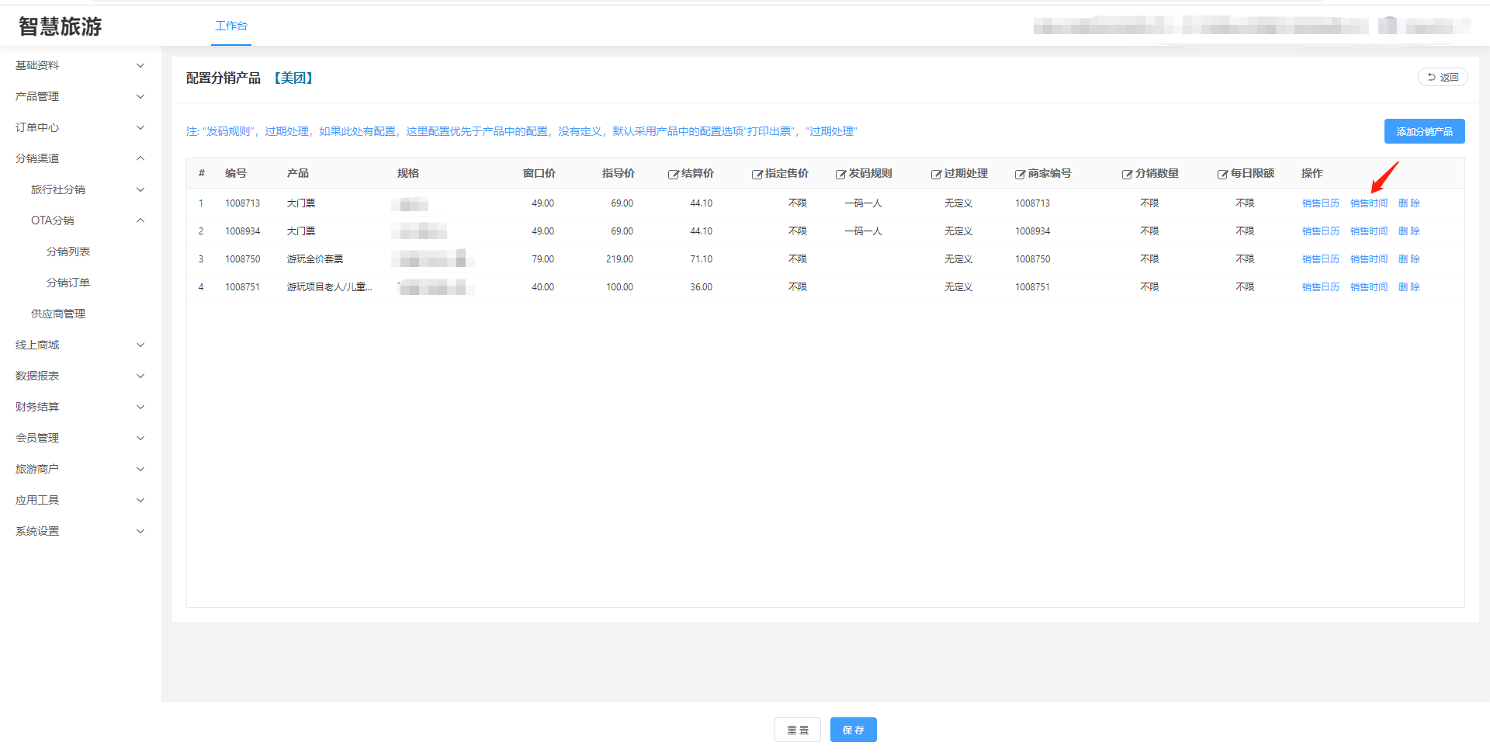Image resolution: width=1490 pixels, height=753 pixels.
Task: Click edit icon beside 指定售价 column header
Action: point(757,175)
